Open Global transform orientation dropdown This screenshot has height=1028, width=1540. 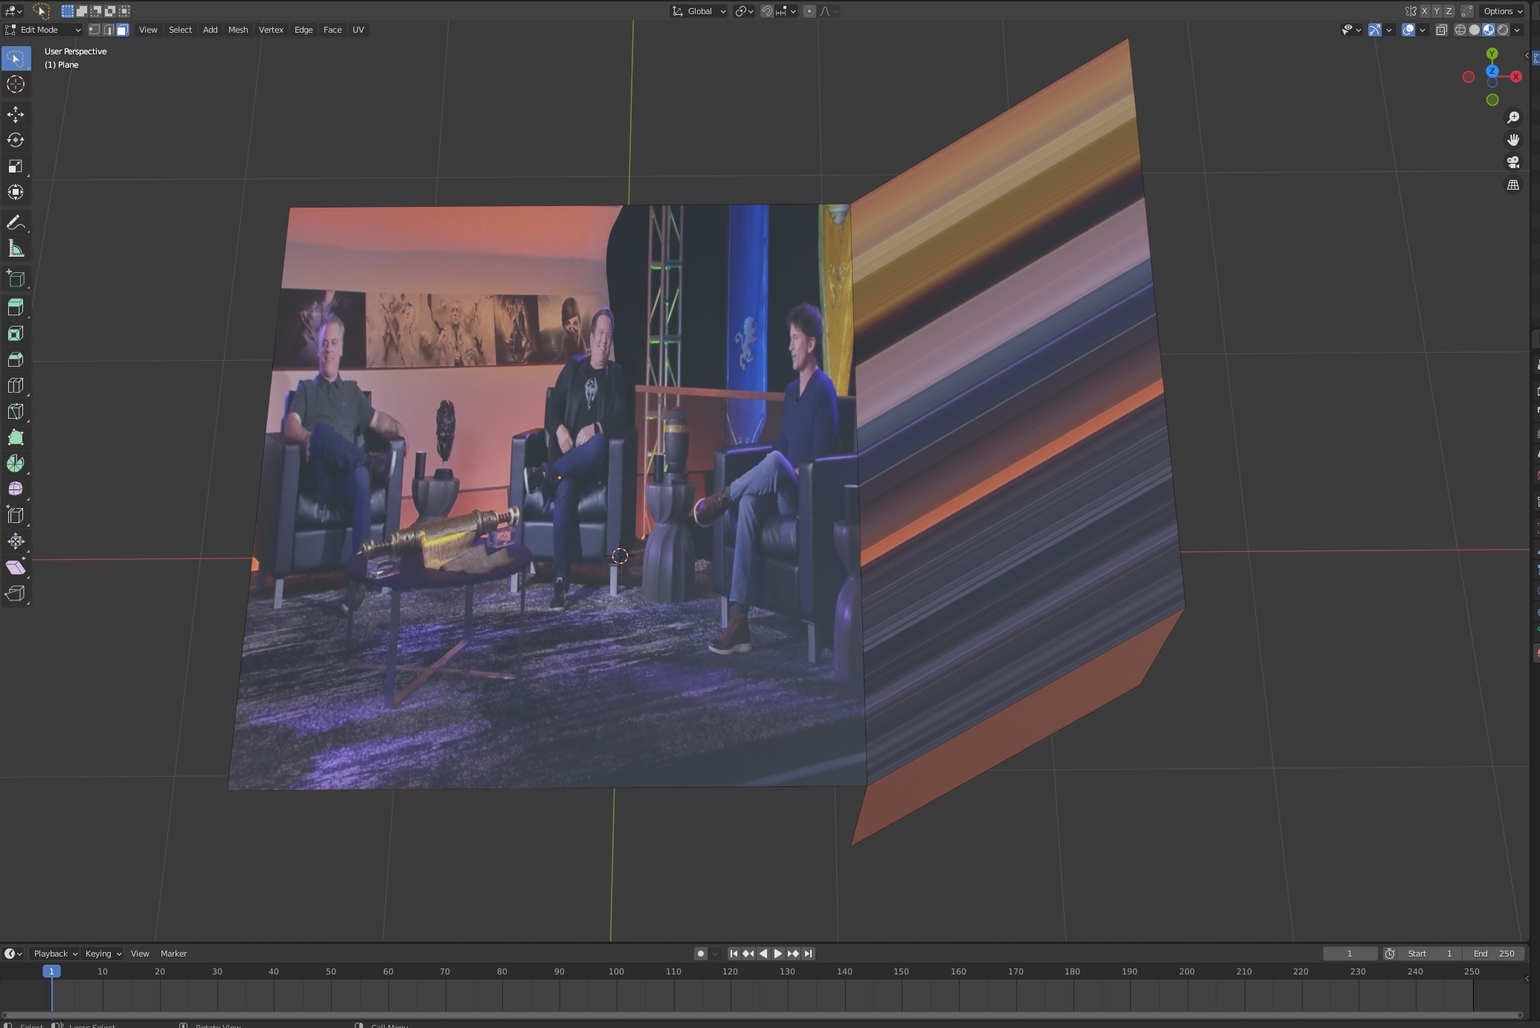[x=699, y=11]
